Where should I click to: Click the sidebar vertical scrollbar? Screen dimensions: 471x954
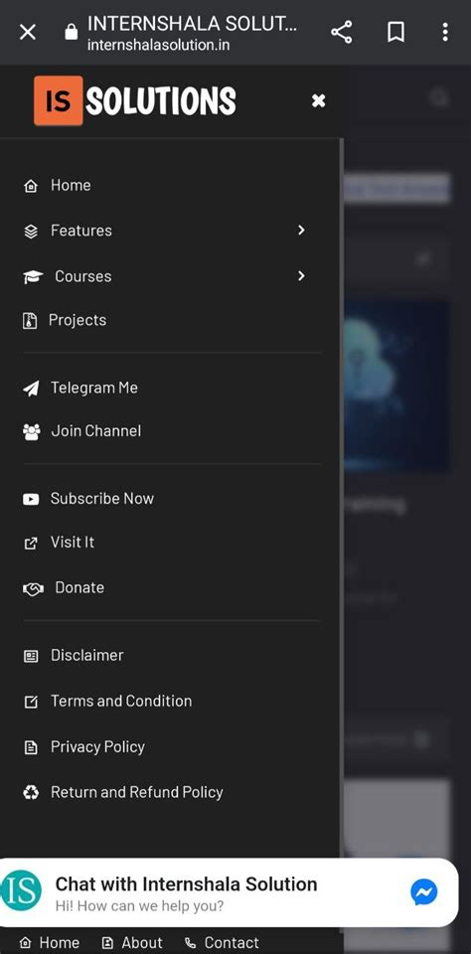click(342, 499)
